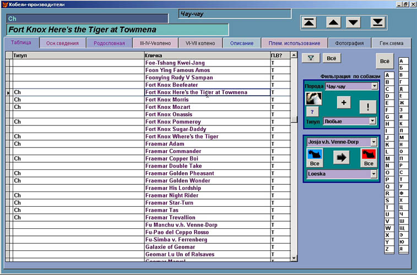The height and width of the screenshot is (275, 417).
Task: Open the Josja v.h. Venne-Dorp dropdown
Action: (x=374, y=142)
